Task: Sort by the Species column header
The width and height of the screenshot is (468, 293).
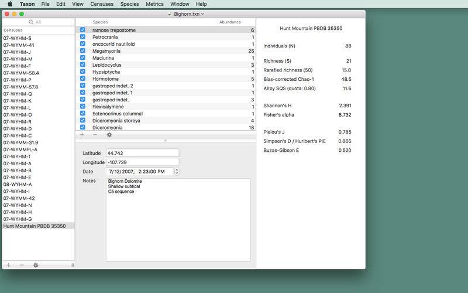Action: (100, 22)
